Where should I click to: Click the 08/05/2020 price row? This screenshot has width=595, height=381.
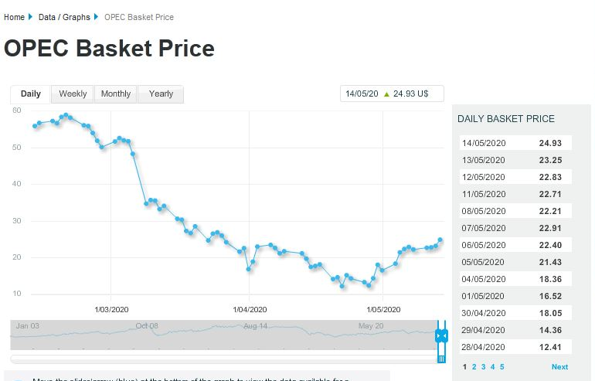pos(515,211)
